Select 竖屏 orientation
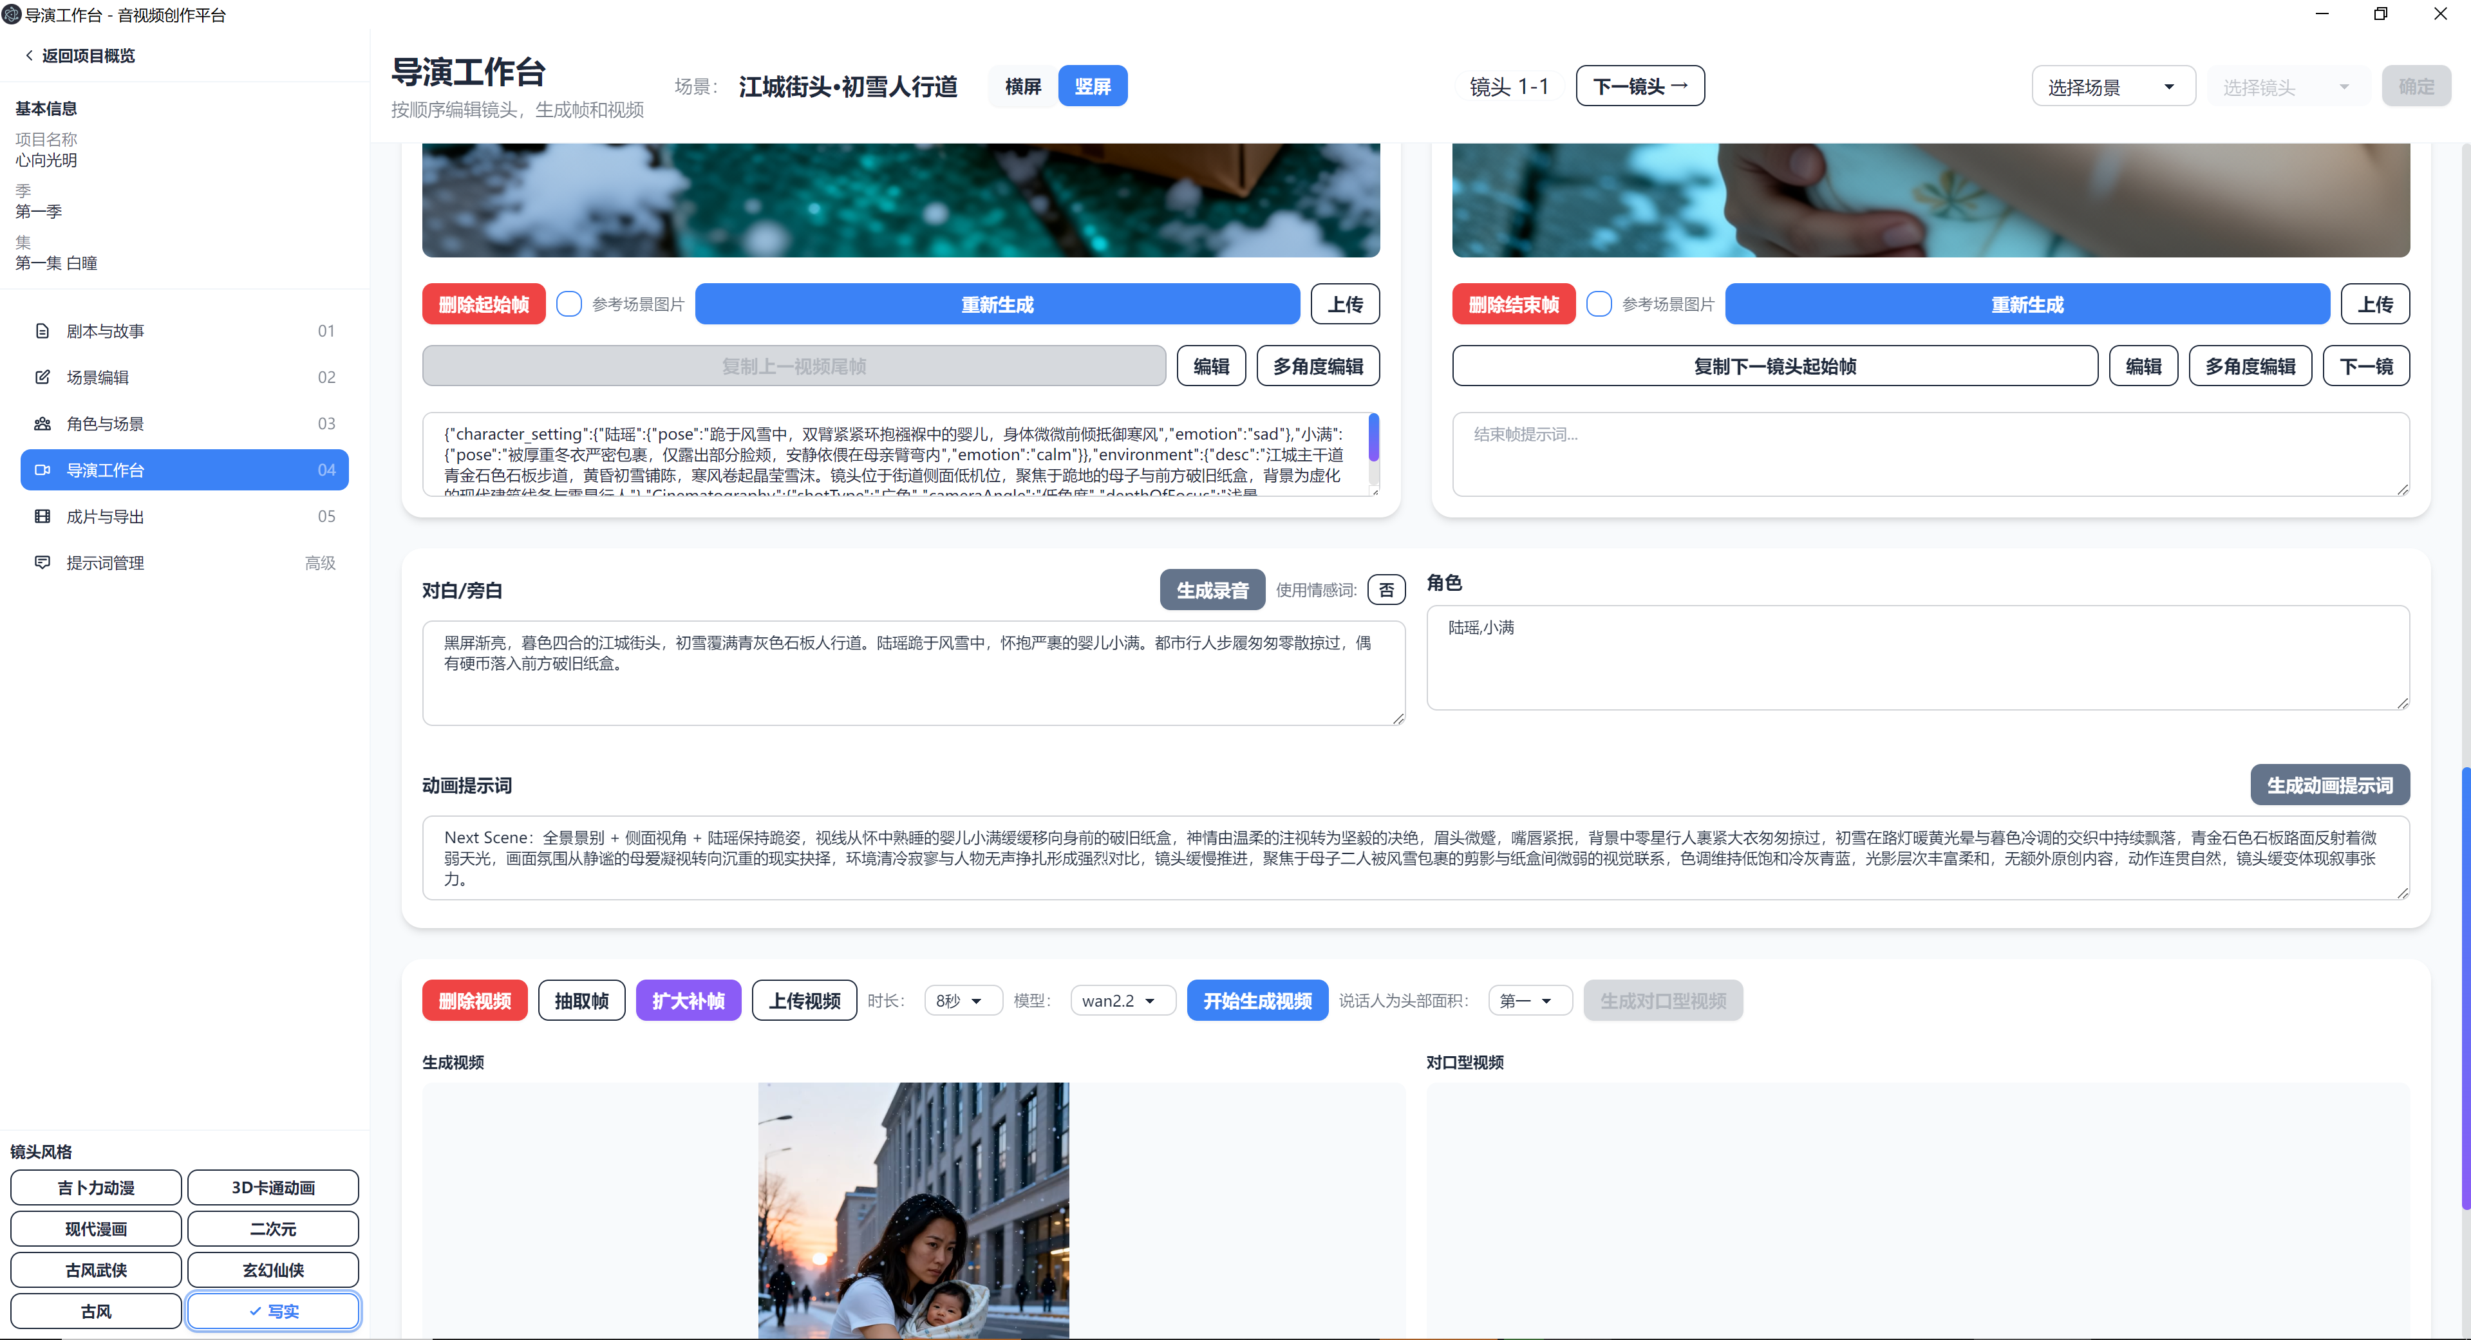The height and width of the screenshot is (1340, 2471). (x=1093, y=86)
